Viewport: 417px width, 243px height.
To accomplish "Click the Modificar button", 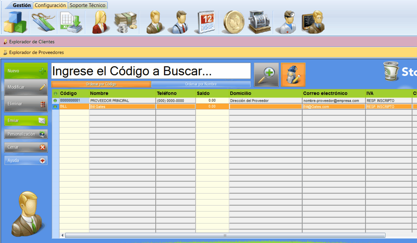I will pos(26,87).
